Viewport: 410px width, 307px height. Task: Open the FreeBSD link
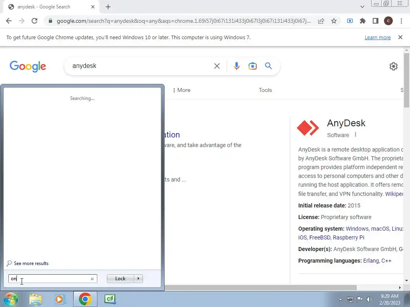(320, 237)
